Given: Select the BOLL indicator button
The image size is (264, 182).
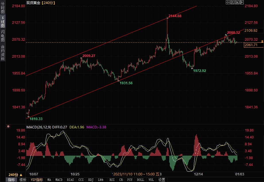Looking at the screenshot, I should [x=140, y=180].
